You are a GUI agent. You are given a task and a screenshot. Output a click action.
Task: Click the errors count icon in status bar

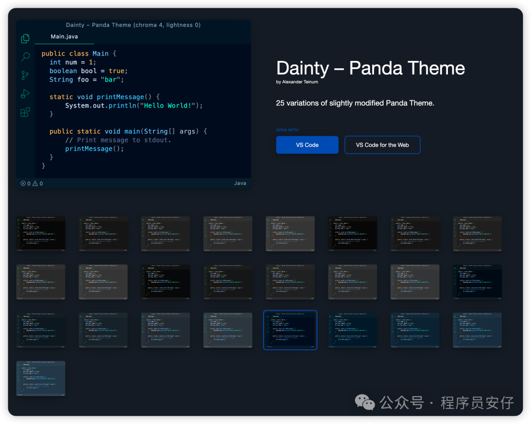click(x=23, y=184)
